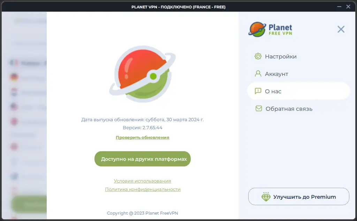Viewport: 357px width, 221px height.
Task: Click Проверить обновления link
Action: 143,137
